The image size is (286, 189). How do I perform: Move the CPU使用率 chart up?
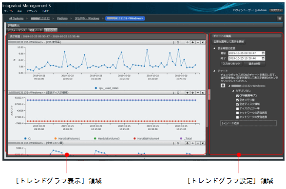pos(187,42)
